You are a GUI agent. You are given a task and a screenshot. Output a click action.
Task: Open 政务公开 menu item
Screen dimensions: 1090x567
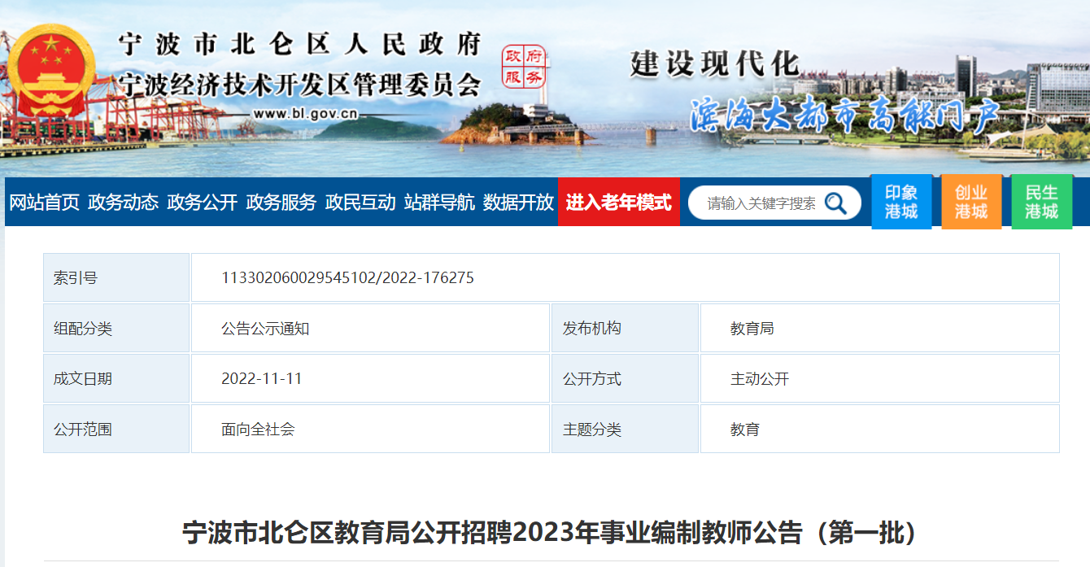point(202,203)
